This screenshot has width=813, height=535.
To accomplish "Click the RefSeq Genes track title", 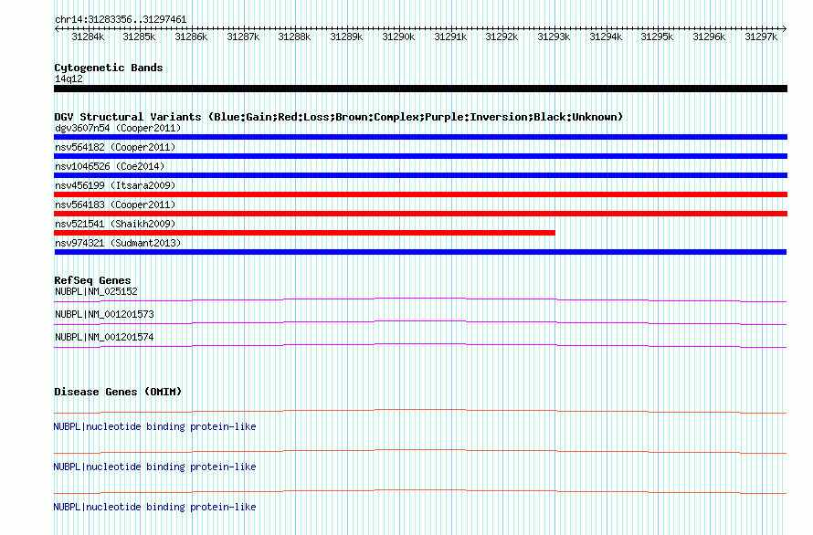I will [x=92, y=280].
